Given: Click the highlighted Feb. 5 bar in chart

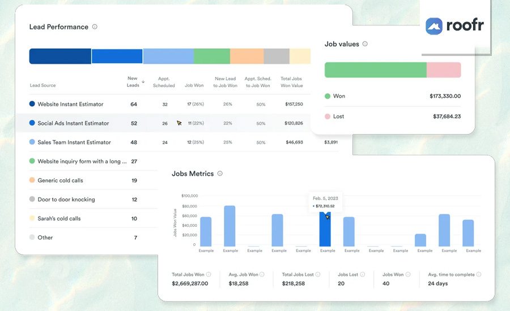Looking at the screenshot, I should tap(325, 229).
